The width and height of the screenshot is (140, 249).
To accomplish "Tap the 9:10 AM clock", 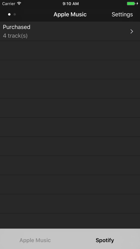I will point(71,4).
